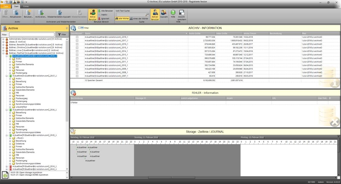Open Hilfe
The image size is (341, 184).
[173, 14]
